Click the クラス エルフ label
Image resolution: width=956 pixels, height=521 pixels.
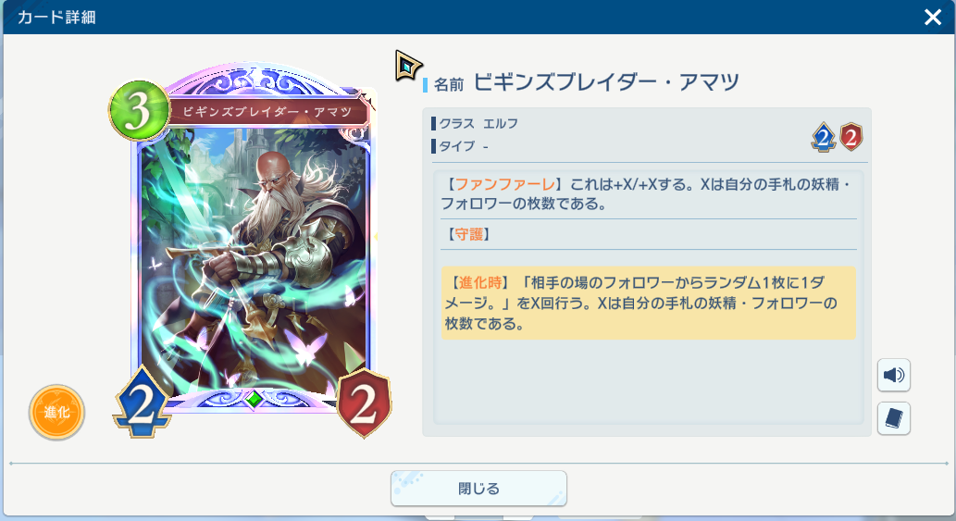[475, 124]
